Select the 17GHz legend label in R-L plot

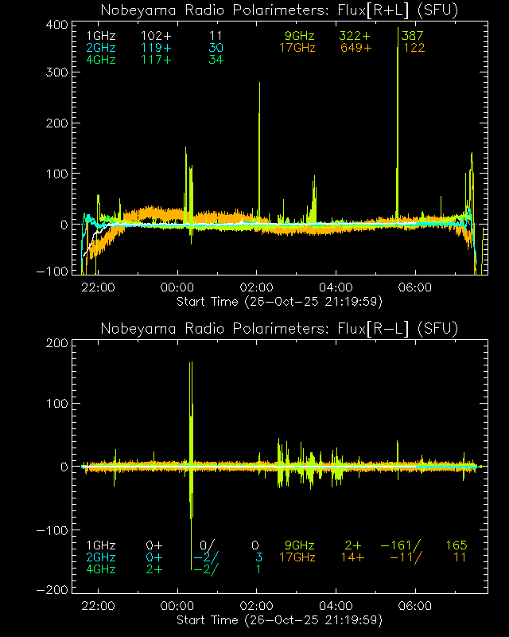[x=297, y=557]
